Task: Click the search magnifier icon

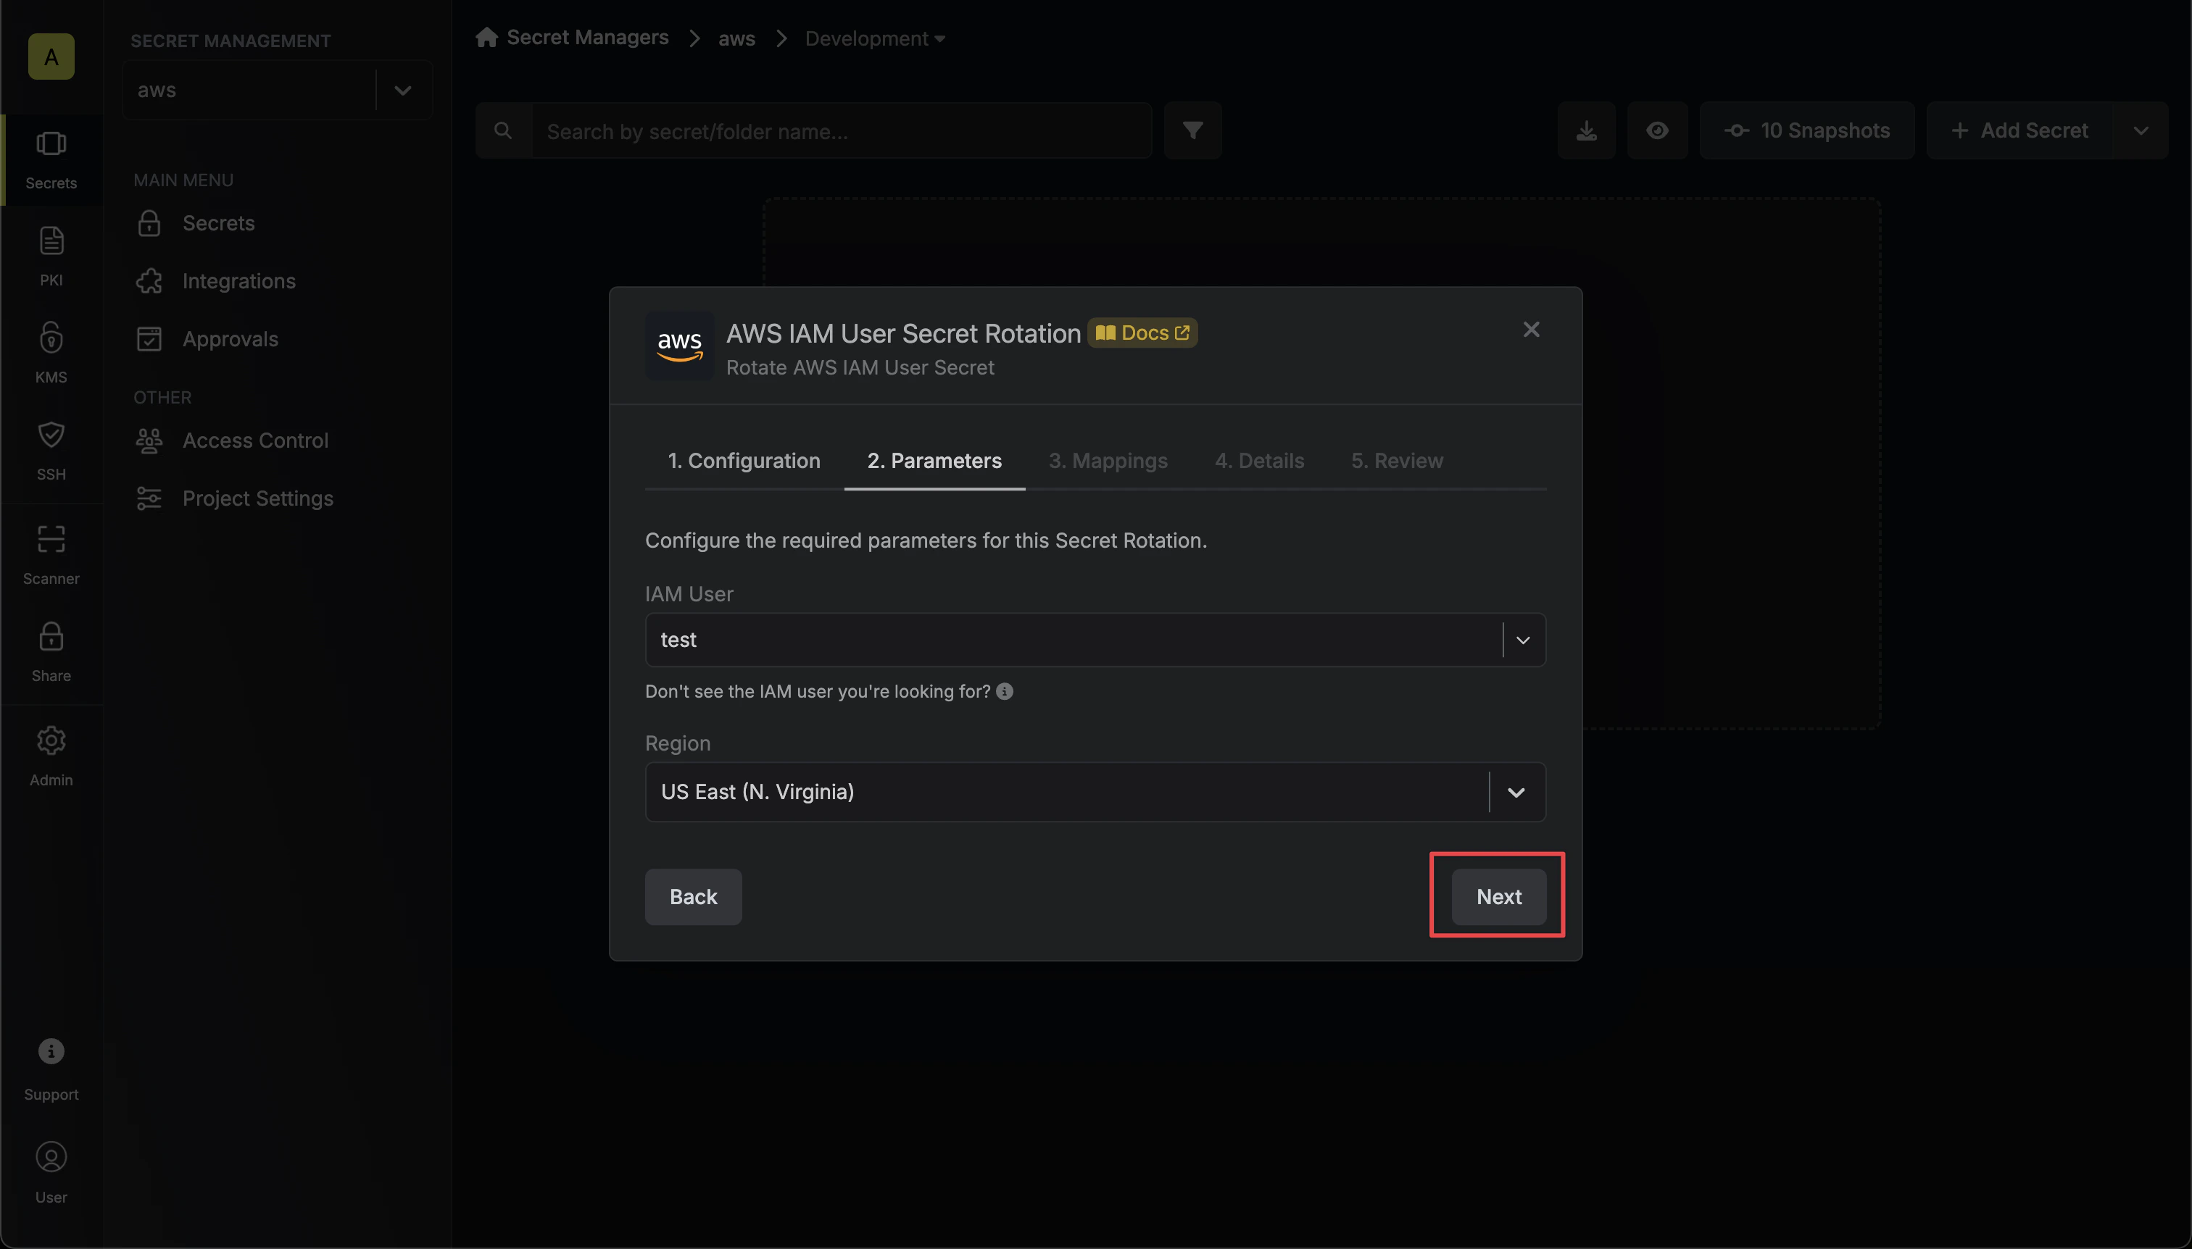Action: (x=503, y=130)
